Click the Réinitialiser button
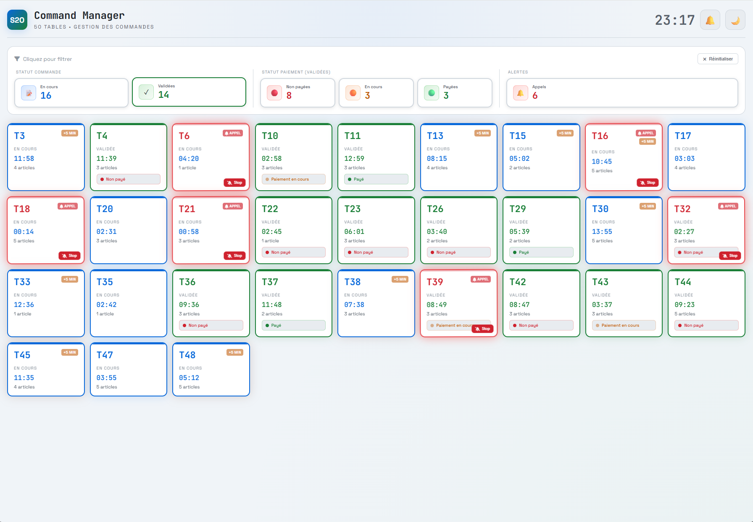Viewport: 753px width, 522px height. pos(718,59)
